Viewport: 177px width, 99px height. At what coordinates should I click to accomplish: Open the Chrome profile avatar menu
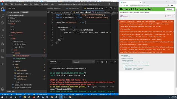tap(172, 5)
